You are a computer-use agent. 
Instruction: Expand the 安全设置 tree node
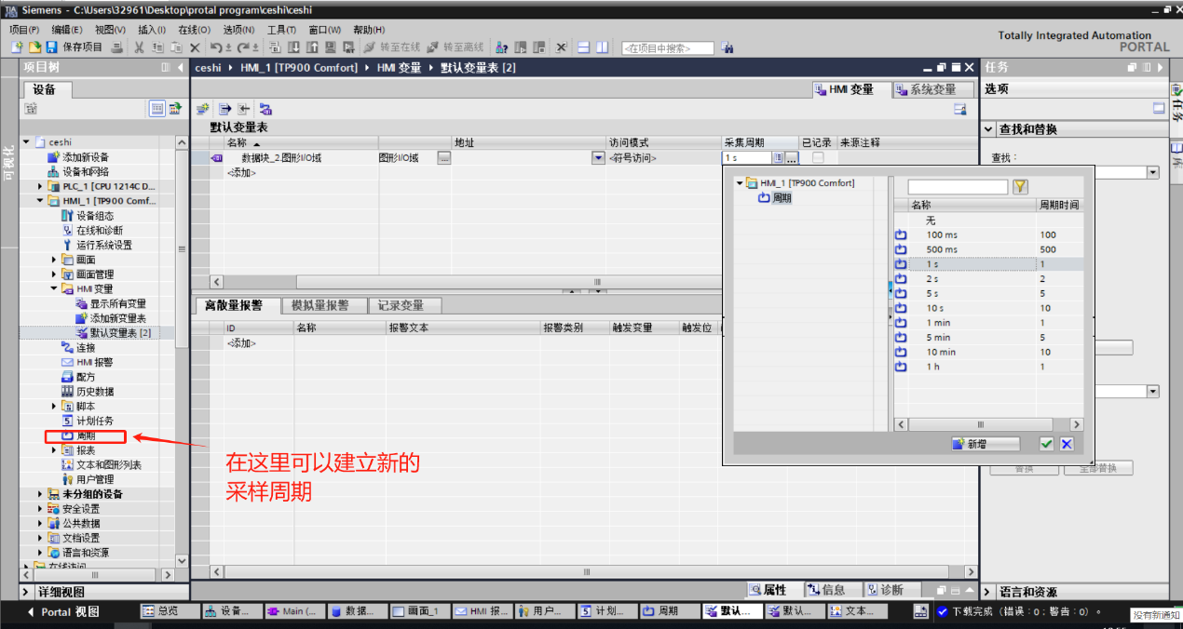tap(40, 509)
